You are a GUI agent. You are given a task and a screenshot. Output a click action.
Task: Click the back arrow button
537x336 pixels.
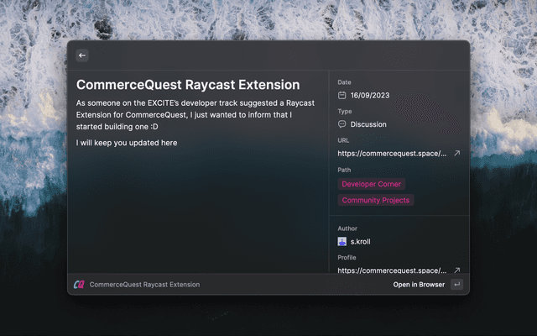82,55
